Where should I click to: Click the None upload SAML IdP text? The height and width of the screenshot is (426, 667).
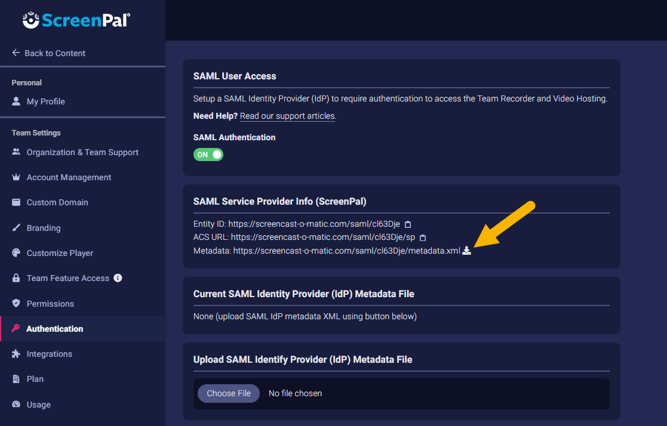click(305, 316)
